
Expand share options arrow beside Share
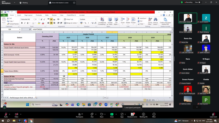(116, 114)
